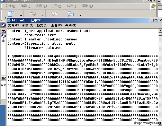
Task: Click the base64 line starting Y3J0LmRsbABBRFZBUEkz
Action: coord(83,107)
